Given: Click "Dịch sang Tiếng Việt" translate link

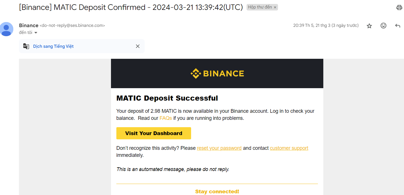Looking at the screenshot, I should (x=53, y=46).
